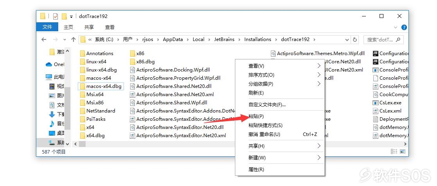437x186 pixels.
Task: Select ActiproSoftware.Docking.Wpf.dll file
Action: click(x=170, y=70)
